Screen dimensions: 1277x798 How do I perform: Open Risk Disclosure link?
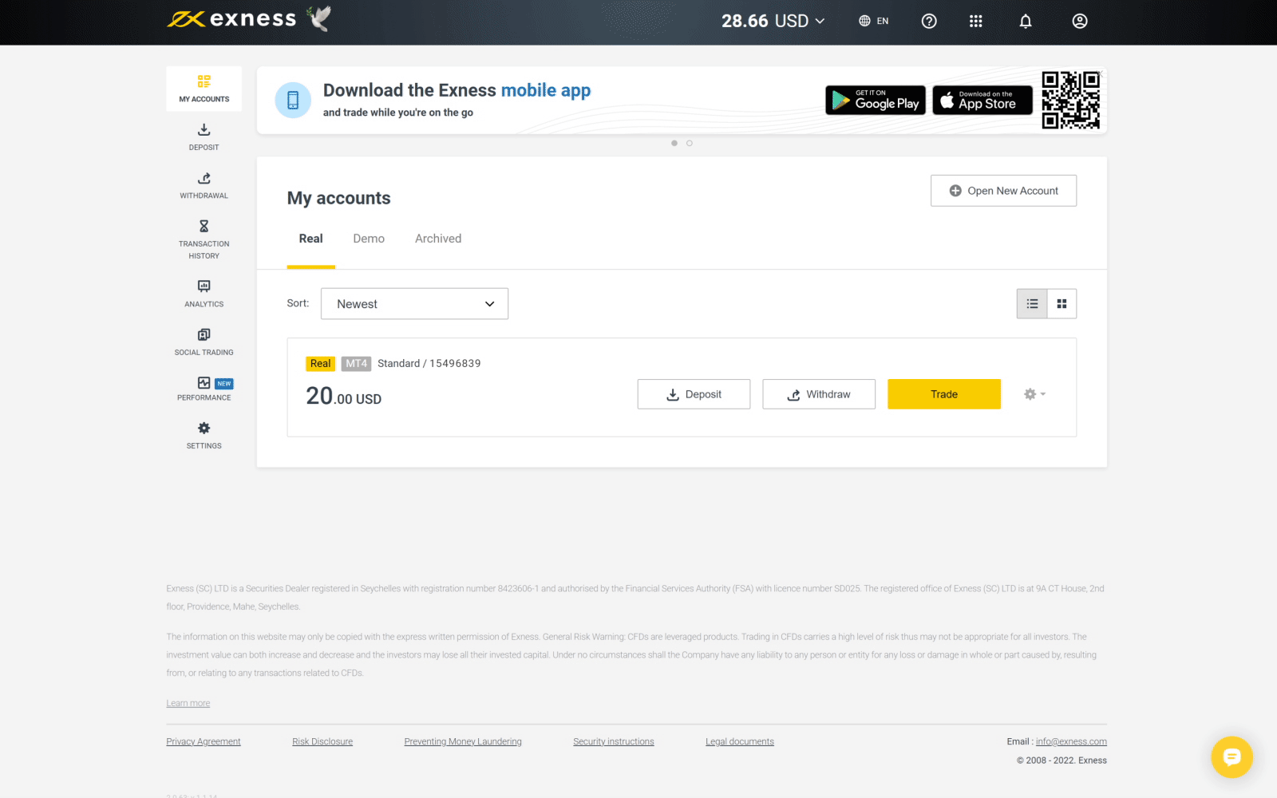(322, 741)
